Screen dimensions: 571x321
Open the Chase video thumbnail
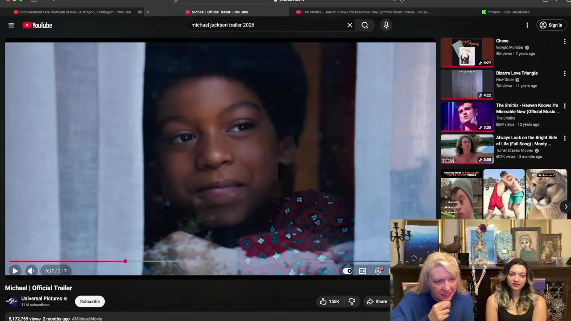[x=467, y=53]
